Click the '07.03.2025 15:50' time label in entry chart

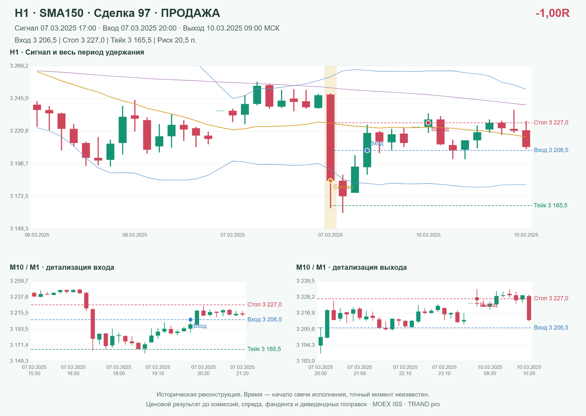click(x=34, y=370)
